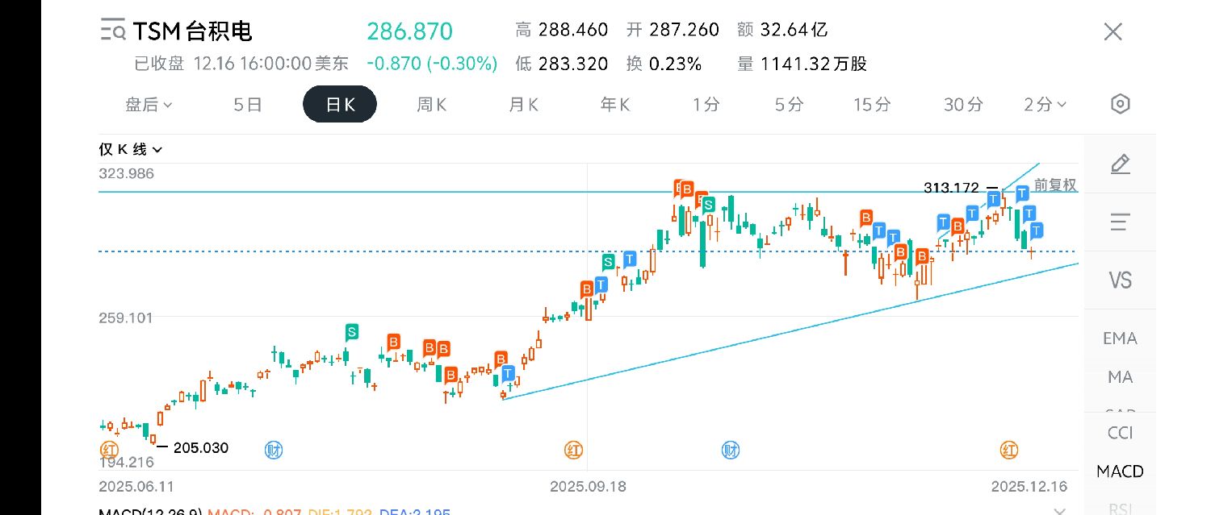Tap the leftmost 财 earnings marker
1211x515 pixels.
point(274,450)
